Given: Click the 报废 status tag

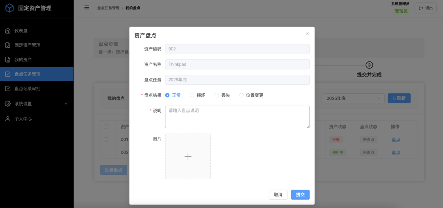Looking at the screenshot, I should [x=336, y=140].
